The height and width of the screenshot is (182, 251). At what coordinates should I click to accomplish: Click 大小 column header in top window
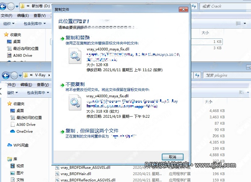[x=205, y=33]
